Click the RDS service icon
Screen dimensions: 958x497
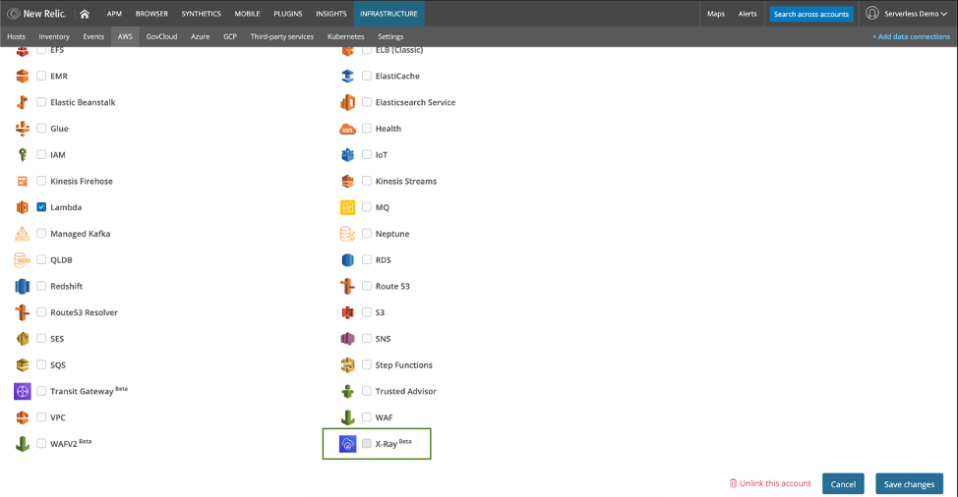click(347, 259)
